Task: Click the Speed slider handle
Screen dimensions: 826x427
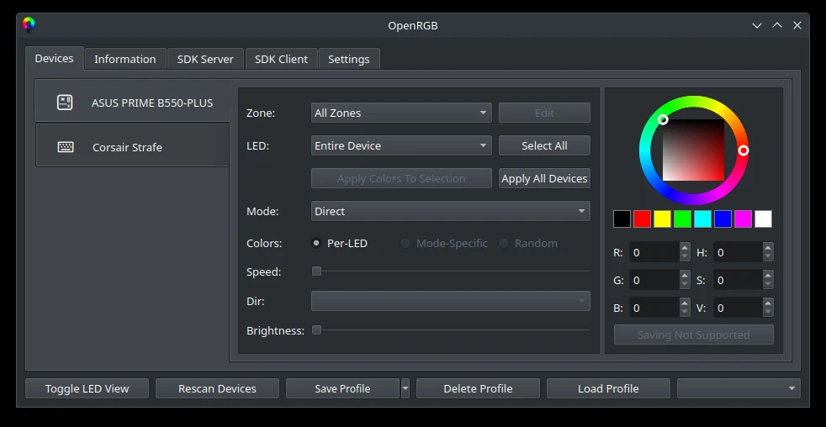Action: [316, 271]
